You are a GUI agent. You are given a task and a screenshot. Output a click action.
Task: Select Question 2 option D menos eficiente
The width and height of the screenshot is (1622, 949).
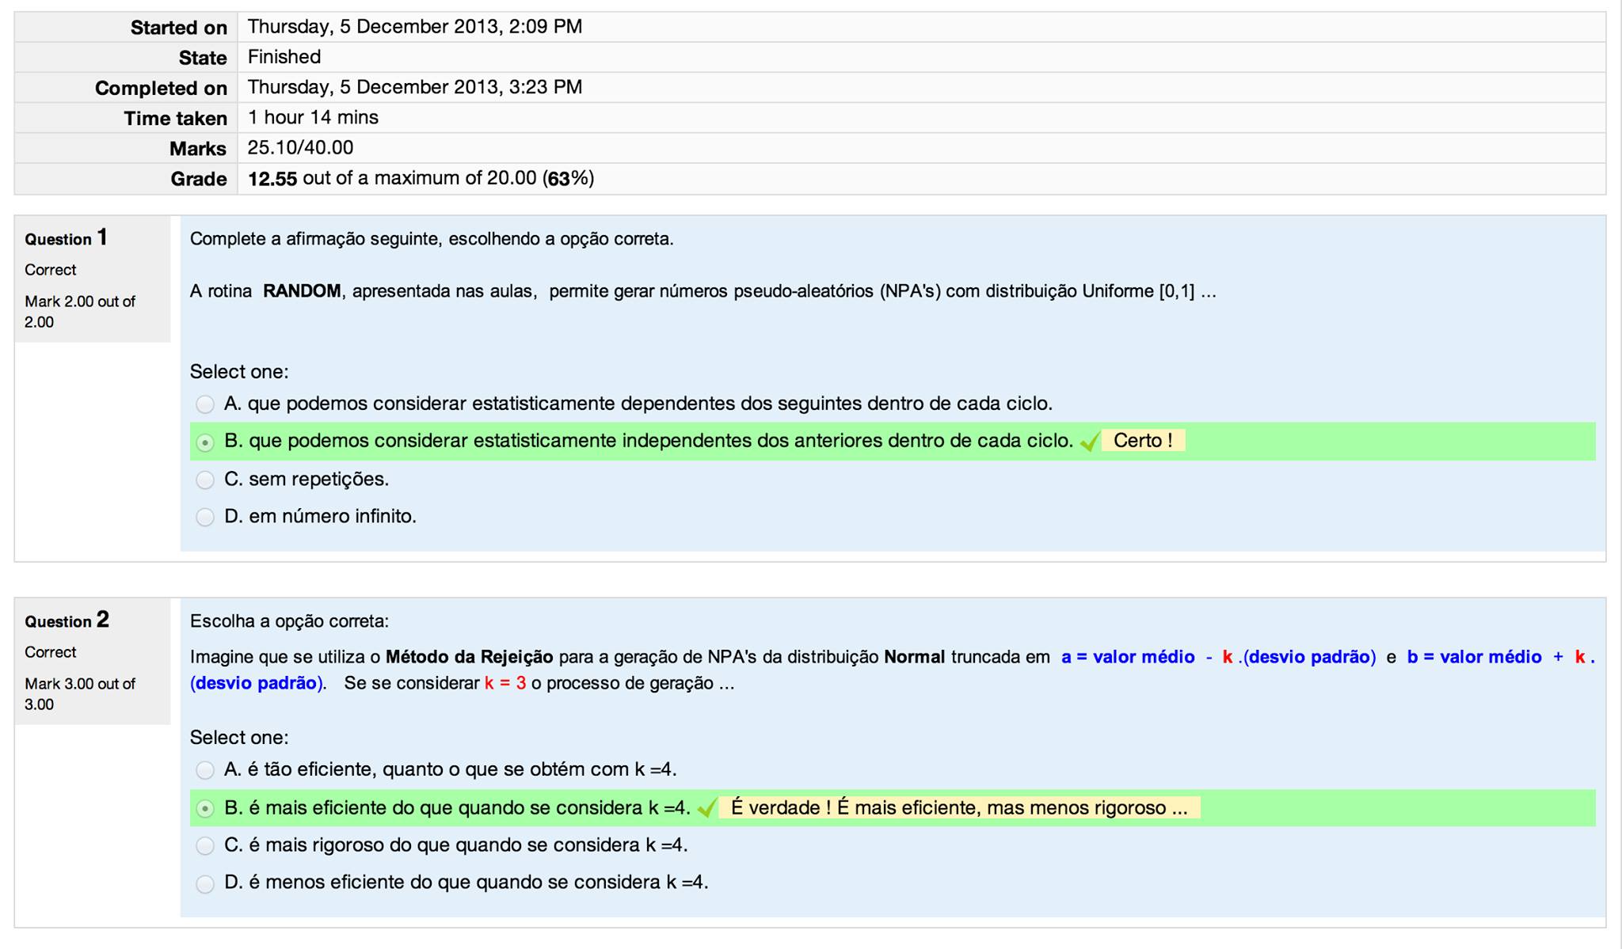[x=205, y=883]
